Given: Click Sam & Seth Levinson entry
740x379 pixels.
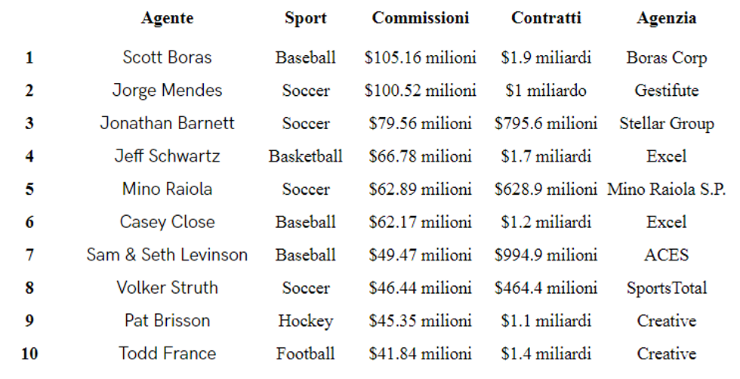Looking at the screenshot, I should tap(167, 255).
